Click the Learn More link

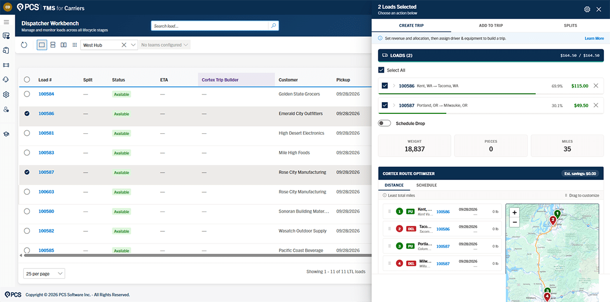tap(594, 39)
